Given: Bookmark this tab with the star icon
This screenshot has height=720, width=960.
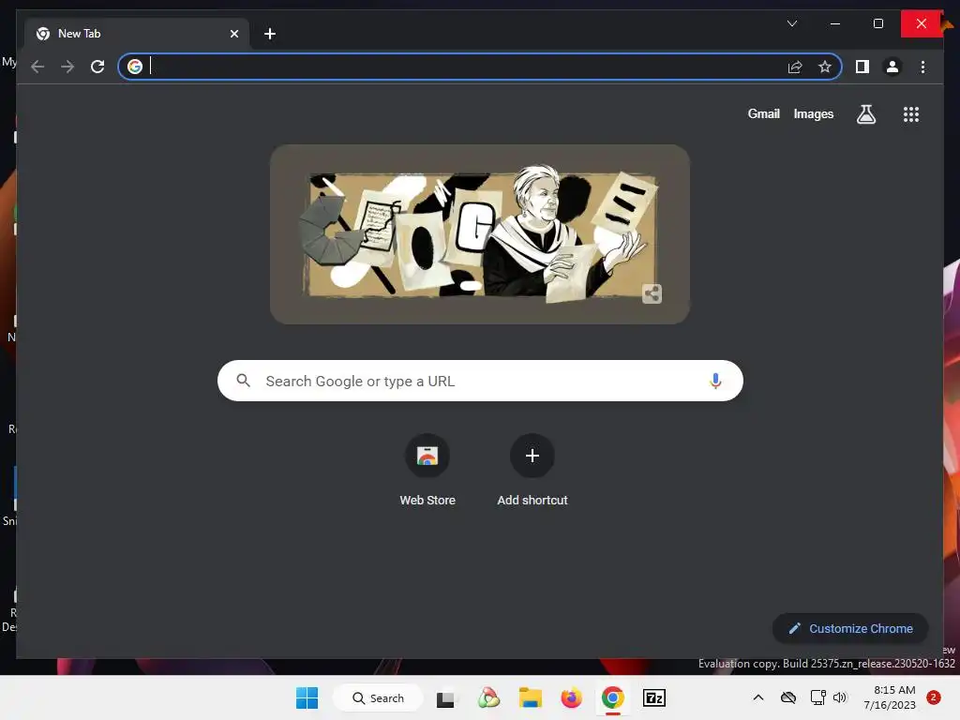Looking at the screenshot, I should click(825, 67).
